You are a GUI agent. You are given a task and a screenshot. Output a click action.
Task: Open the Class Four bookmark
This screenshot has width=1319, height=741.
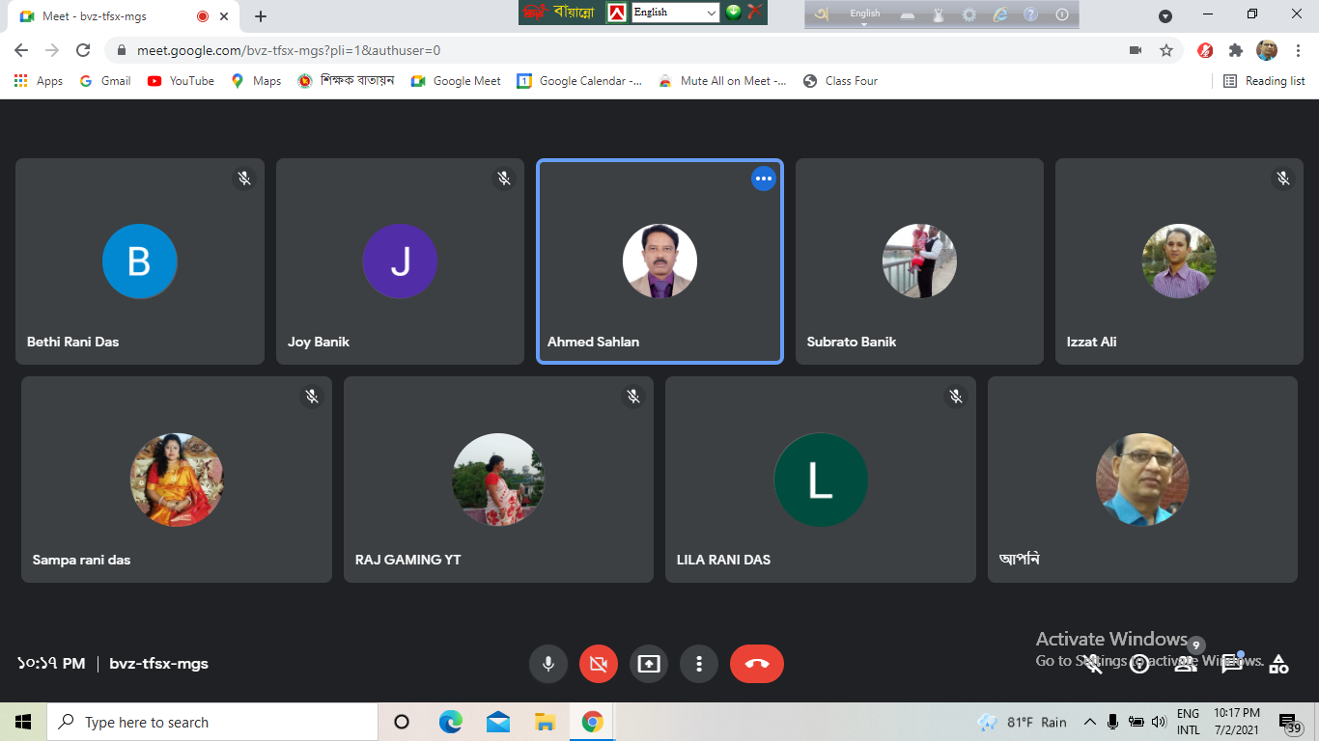tap(840, 81)
